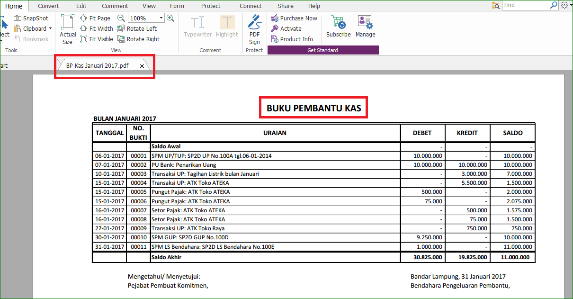Switch to the Comment ribbon tab
Screen dimensions: 573x299
[115, 6]
